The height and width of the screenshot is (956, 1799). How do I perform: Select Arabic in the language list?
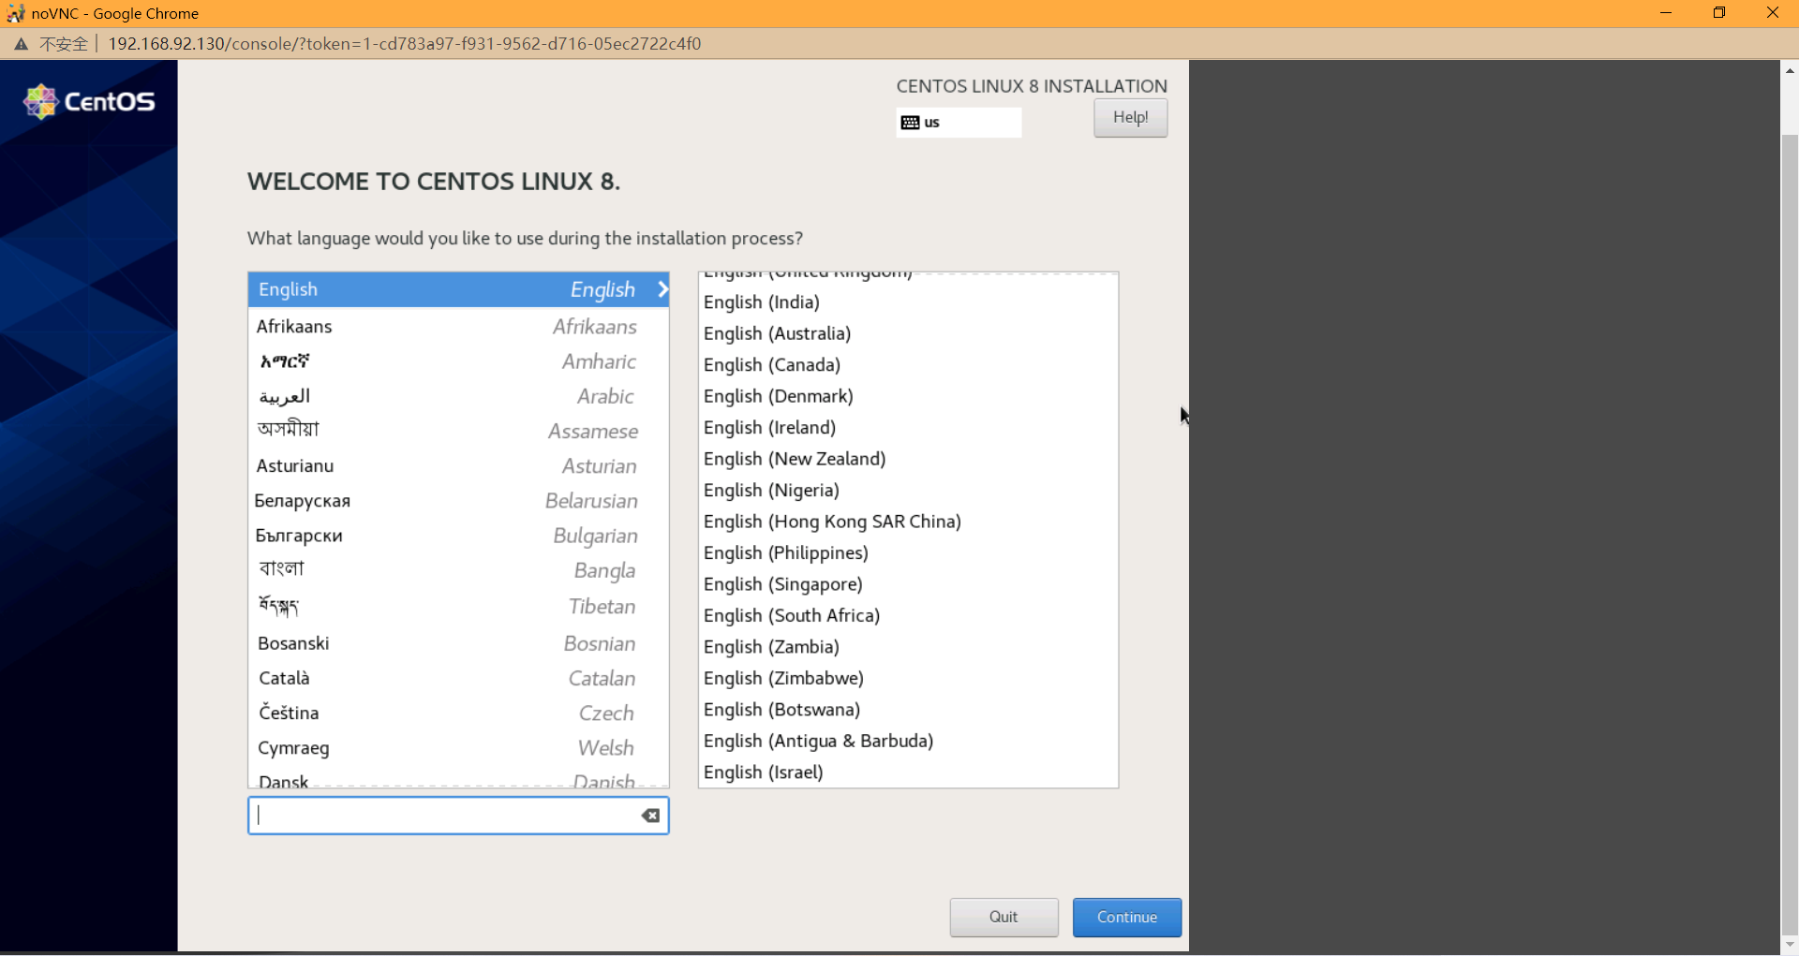(x=458, y=396)
